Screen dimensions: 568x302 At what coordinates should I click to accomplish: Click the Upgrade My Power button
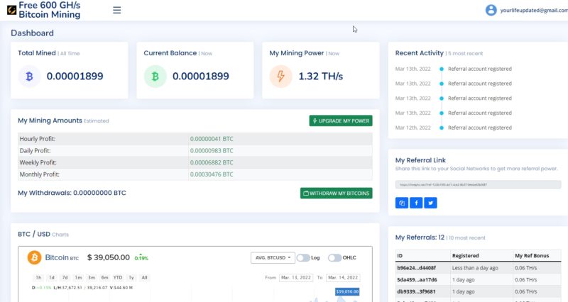point(341,121)
